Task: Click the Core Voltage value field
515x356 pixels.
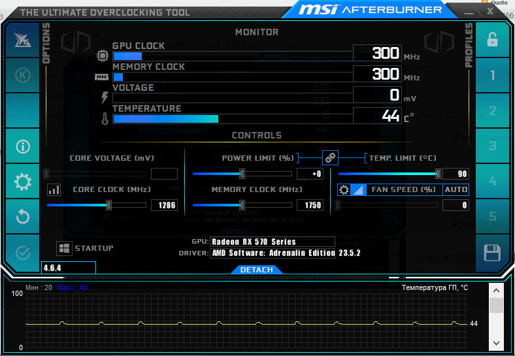Action: click(x=164, y=174)
